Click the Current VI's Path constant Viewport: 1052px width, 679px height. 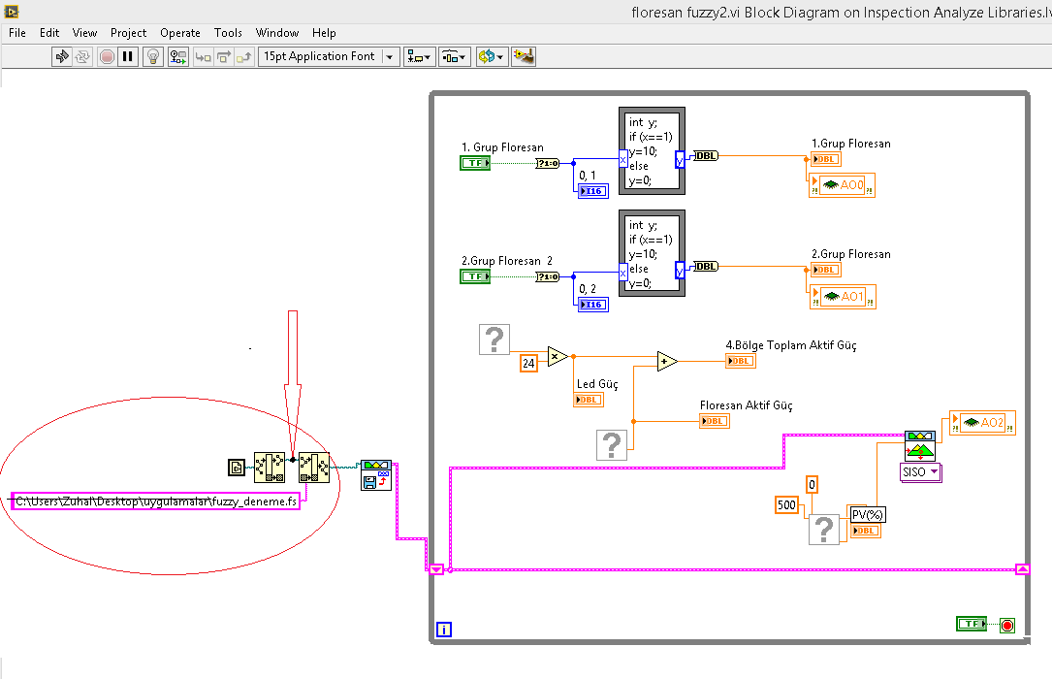click(237, 467)
